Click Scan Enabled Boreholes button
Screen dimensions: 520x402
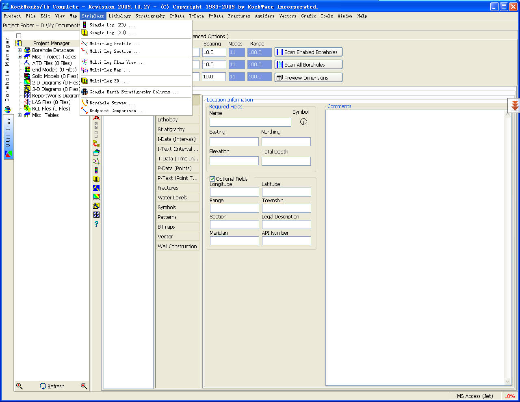tap(308, 52)
